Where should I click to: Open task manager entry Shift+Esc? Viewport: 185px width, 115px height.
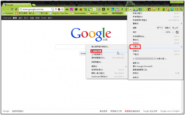107,54
